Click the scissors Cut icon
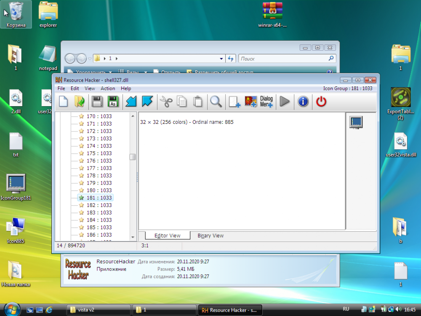The width and height of the screenshot is (421, 316). 166,102
